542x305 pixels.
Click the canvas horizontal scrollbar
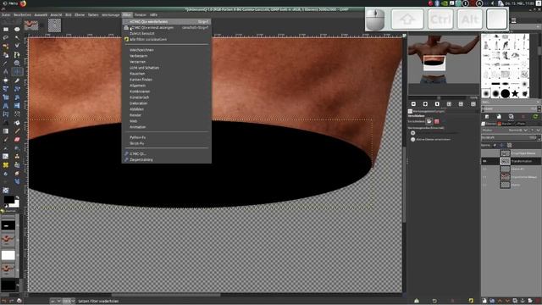(166, 295)
